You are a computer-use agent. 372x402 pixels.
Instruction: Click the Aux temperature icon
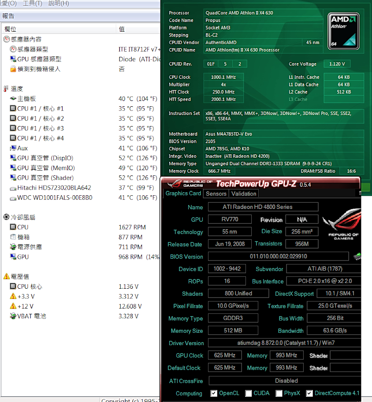pos(13,148)
